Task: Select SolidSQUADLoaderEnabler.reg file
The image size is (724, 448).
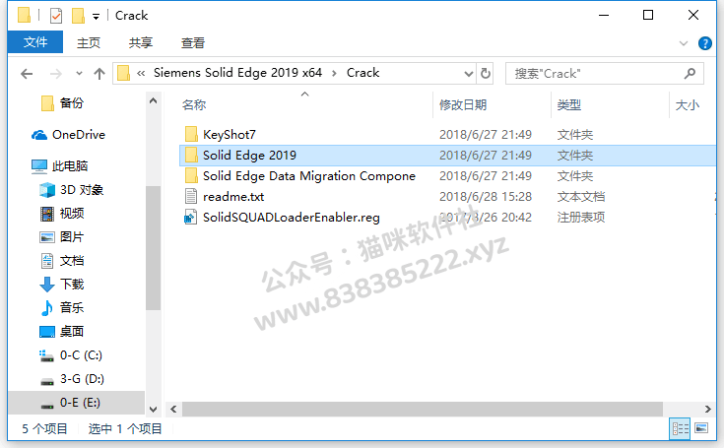Action: [x=292, y=218]
